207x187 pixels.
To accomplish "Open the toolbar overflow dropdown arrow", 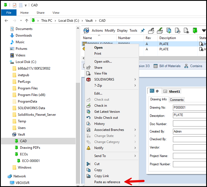I will [x=204, y=31].
